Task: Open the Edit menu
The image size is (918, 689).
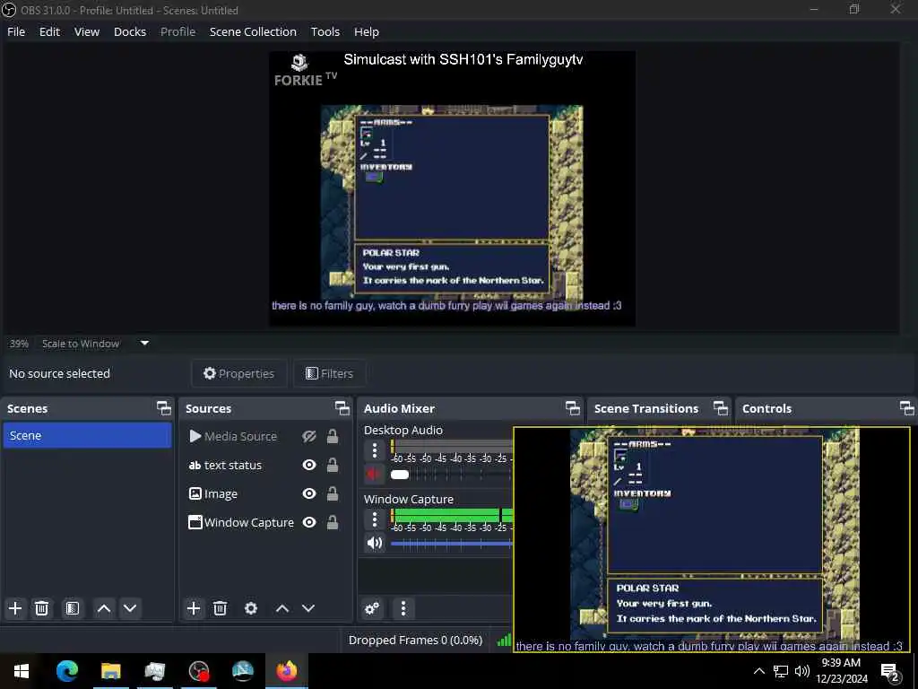Action: point(49,31)
